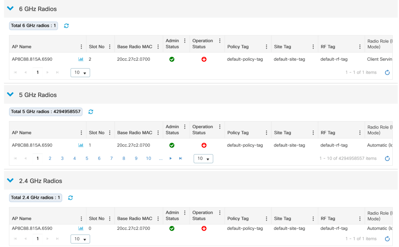Jump to last page of 5 GHz radios

[x=180, y=159]
